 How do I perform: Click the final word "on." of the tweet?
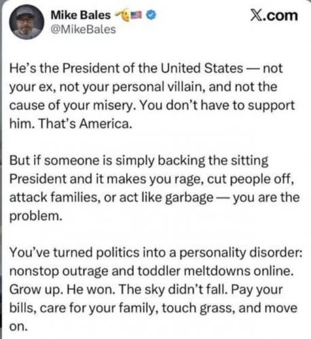coord(18,327)
